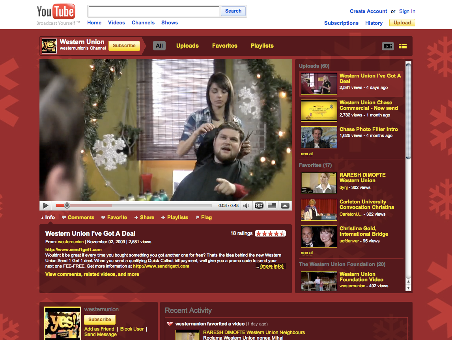Click View comments, related videos, and more
The width and height of the screenshot is (452, 340).
tap(92, 274)
